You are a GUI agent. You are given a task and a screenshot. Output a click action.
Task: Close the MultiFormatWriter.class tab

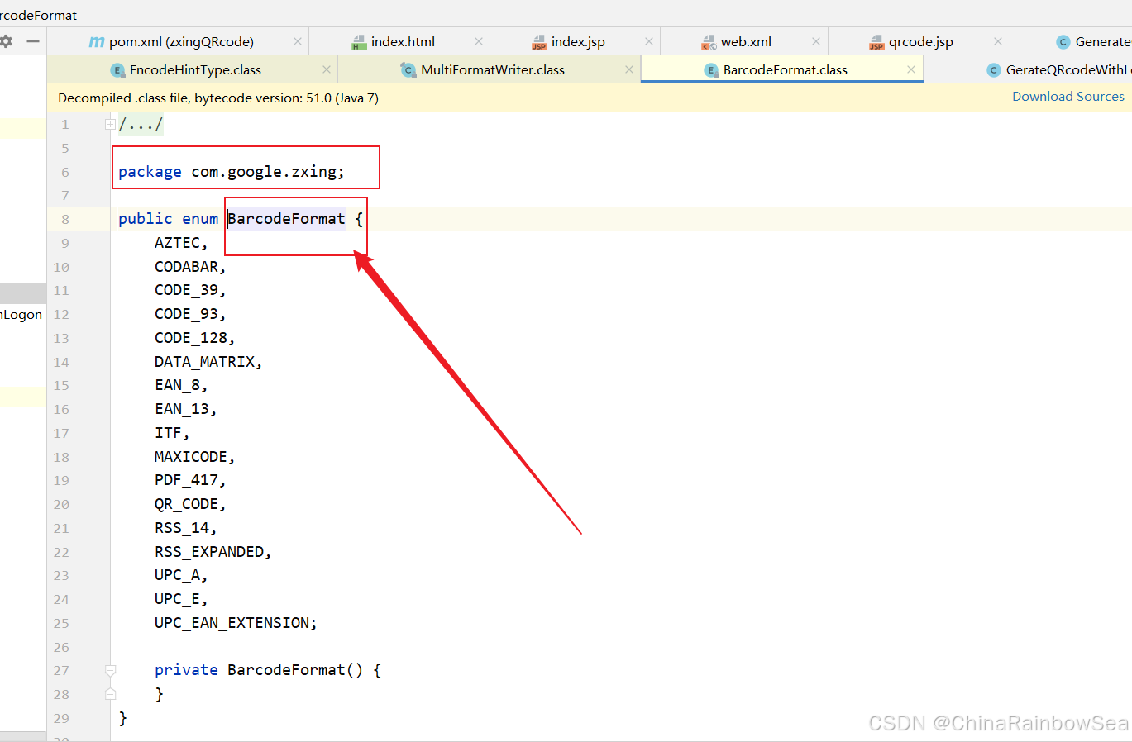click(x=629, y=69)
